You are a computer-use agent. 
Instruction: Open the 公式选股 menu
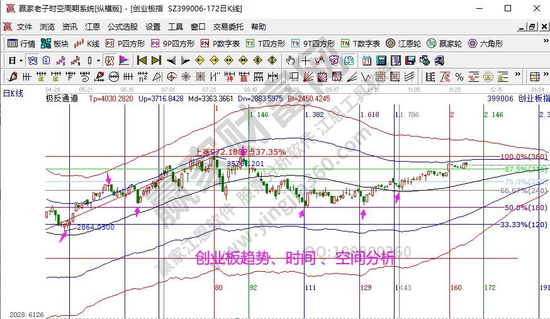(x=123, y=27)
